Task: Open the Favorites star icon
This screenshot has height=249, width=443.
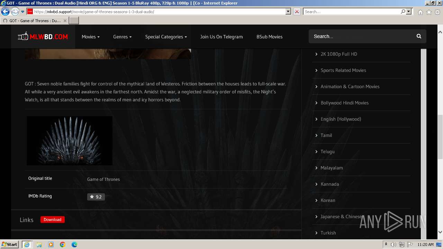Action: coord(429,12)
